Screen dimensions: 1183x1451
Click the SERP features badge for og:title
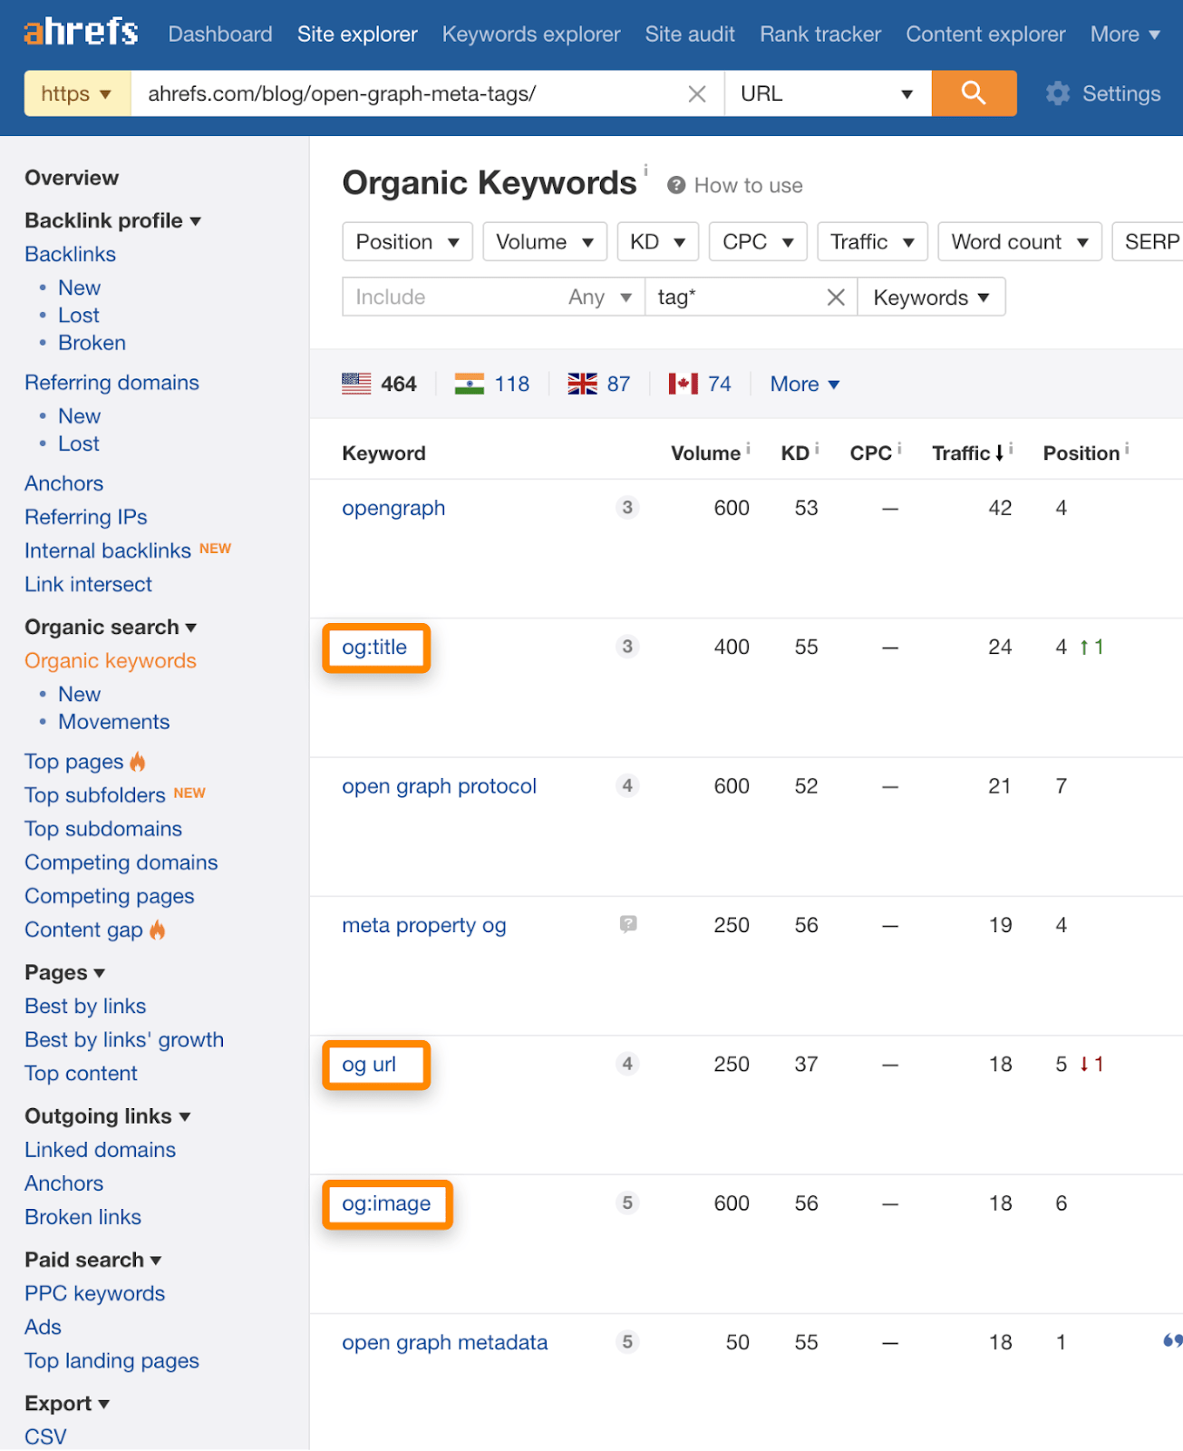tap(627, 647)
